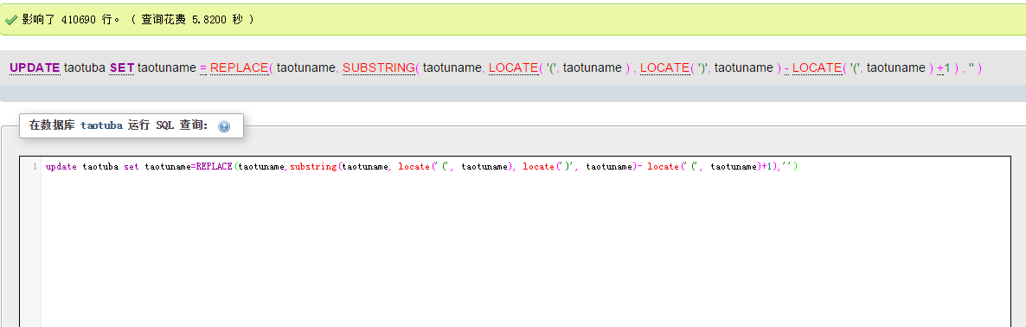This screenshot has width=1026, height=327.
Task: Click the equals operator link after taotuname
Action: (x=202, y=67)
